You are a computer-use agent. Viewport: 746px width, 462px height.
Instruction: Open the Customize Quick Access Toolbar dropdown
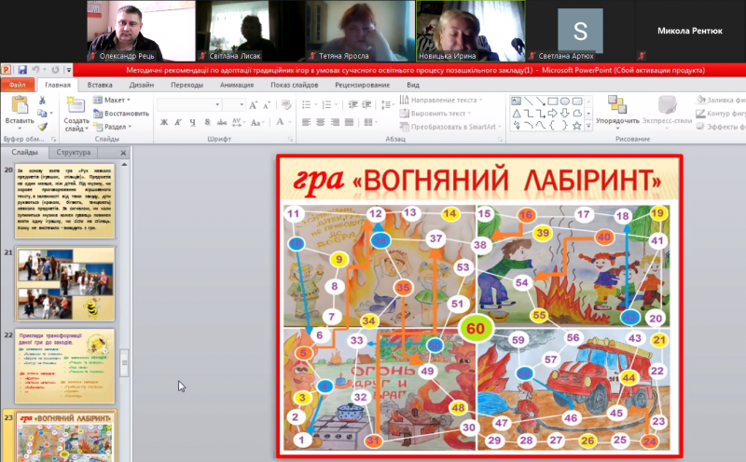pos(69,70)
